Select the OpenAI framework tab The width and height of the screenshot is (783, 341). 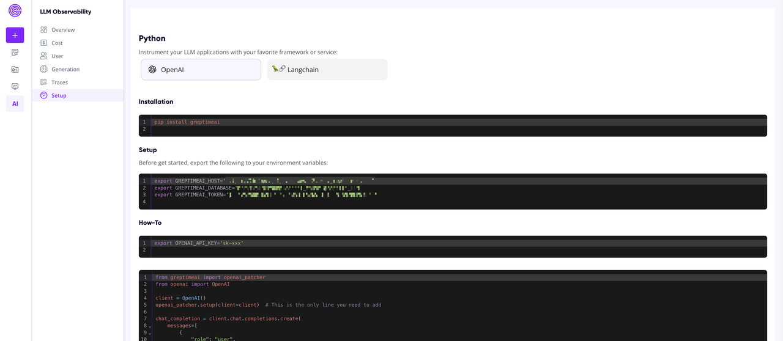[201, 70]
